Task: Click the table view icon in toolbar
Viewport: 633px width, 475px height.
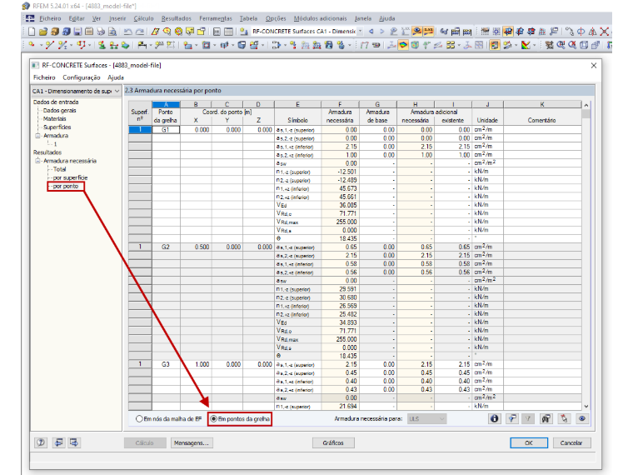Action: pos(228,32)
